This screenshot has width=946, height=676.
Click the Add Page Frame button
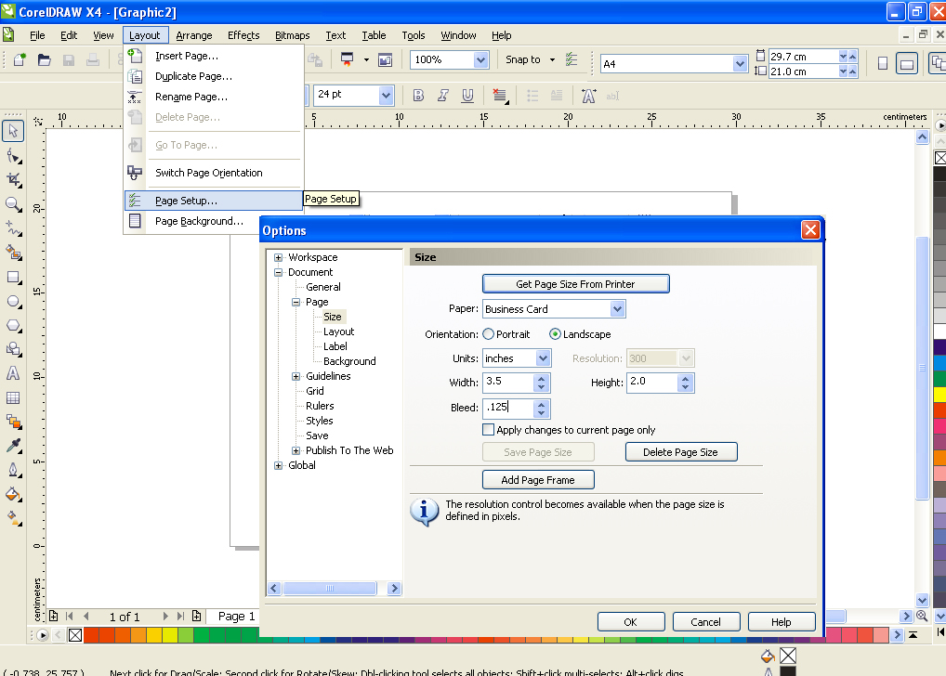coord(538,480)
